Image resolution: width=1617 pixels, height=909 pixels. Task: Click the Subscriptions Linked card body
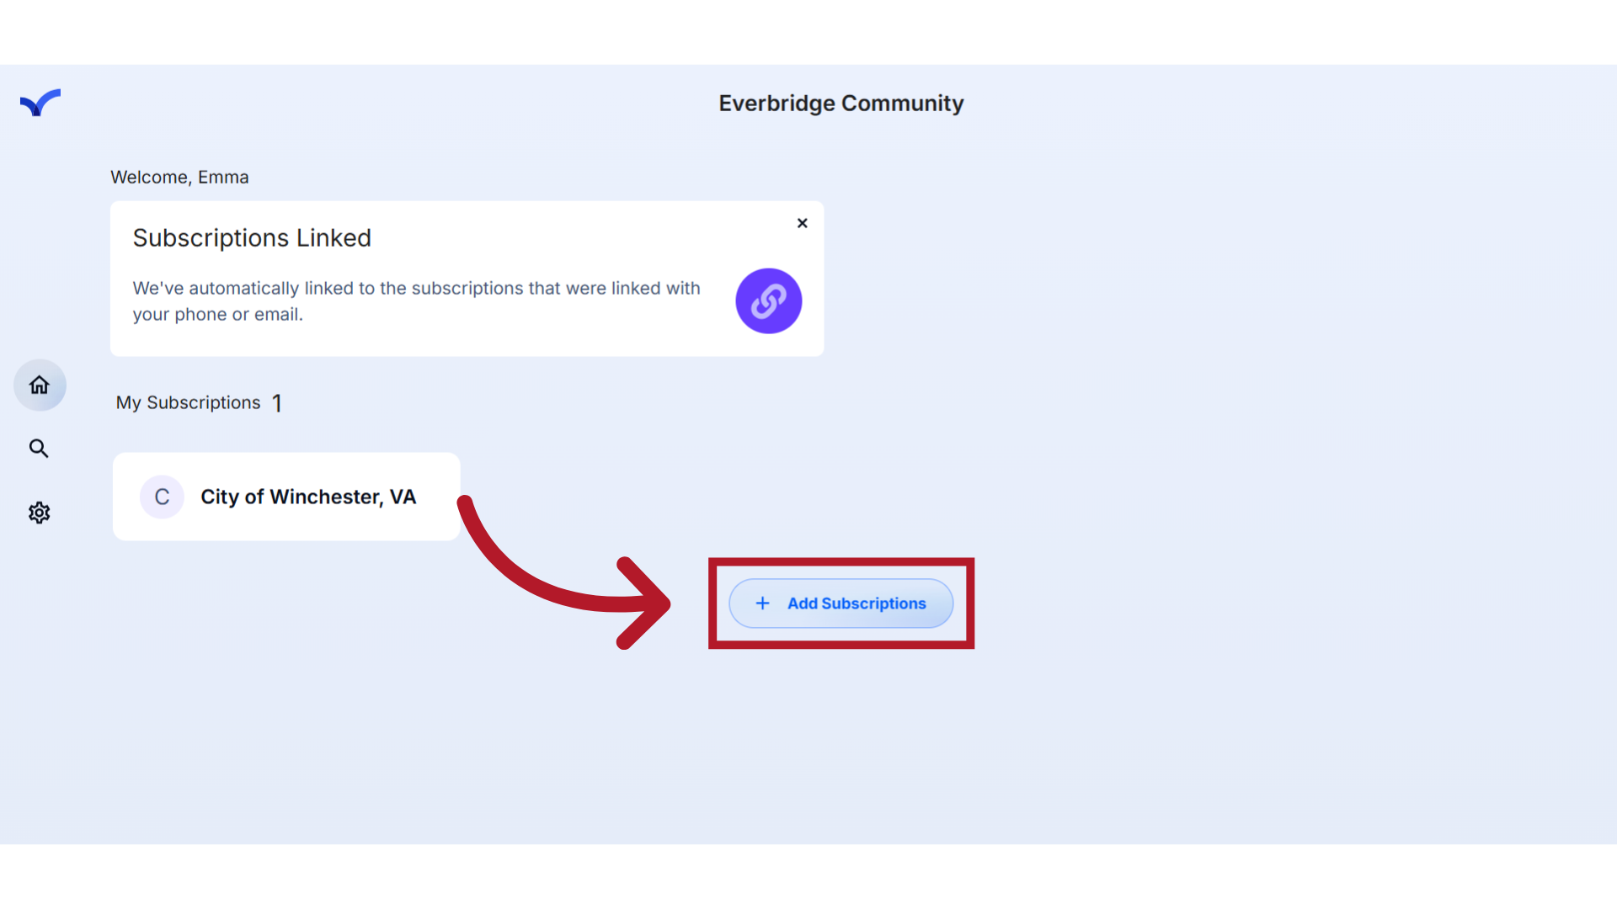pos(416,300)
